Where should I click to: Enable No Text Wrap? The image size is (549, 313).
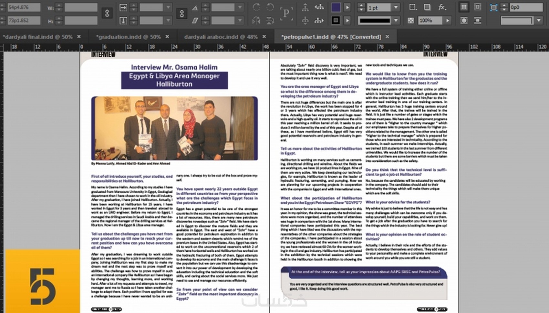click(464, 7)
